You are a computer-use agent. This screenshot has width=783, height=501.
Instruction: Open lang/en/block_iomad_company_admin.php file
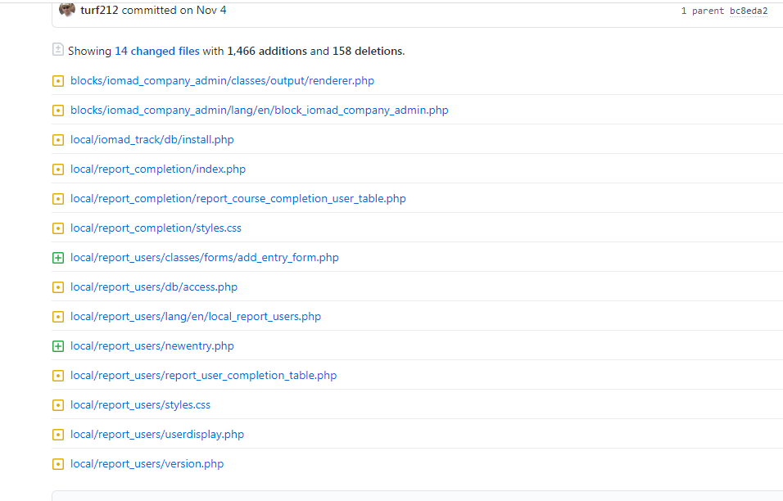pyautogui.click(x=259, y=111)
